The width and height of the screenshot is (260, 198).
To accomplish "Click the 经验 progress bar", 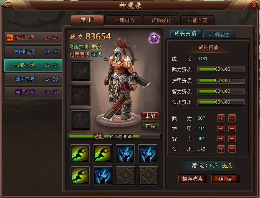I will [x=114, y=136].
